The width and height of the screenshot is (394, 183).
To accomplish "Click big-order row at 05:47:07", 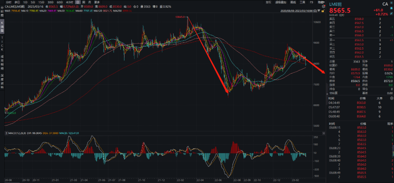I will pos(360,107).
